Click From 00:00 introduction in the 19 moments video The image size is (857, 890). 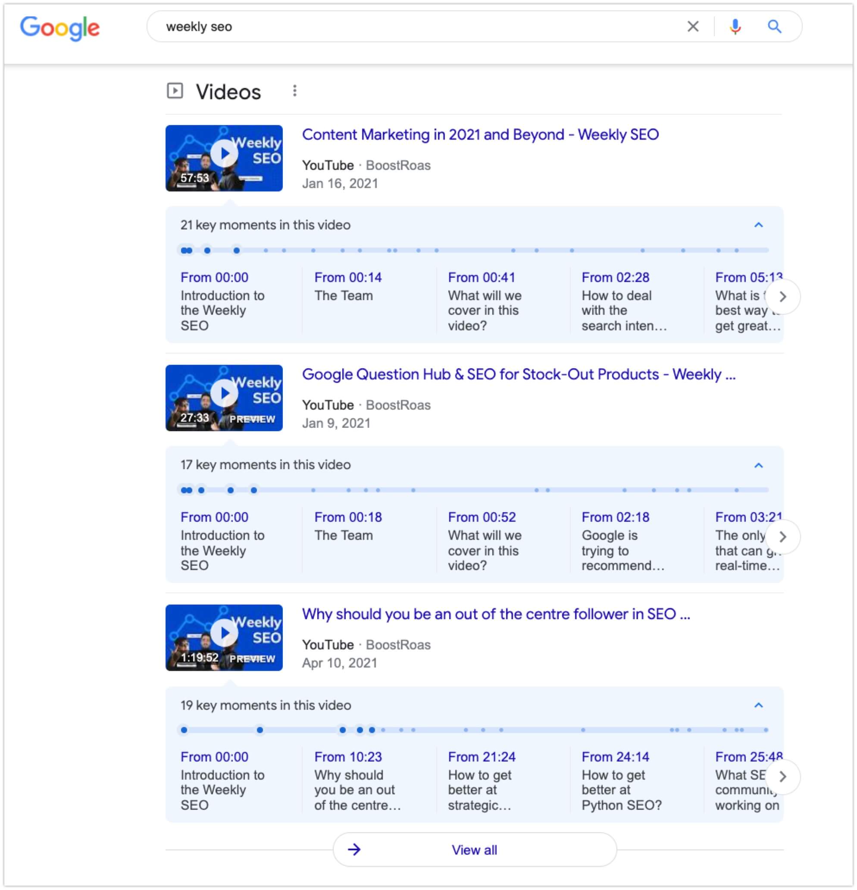(x=222, y=781)
